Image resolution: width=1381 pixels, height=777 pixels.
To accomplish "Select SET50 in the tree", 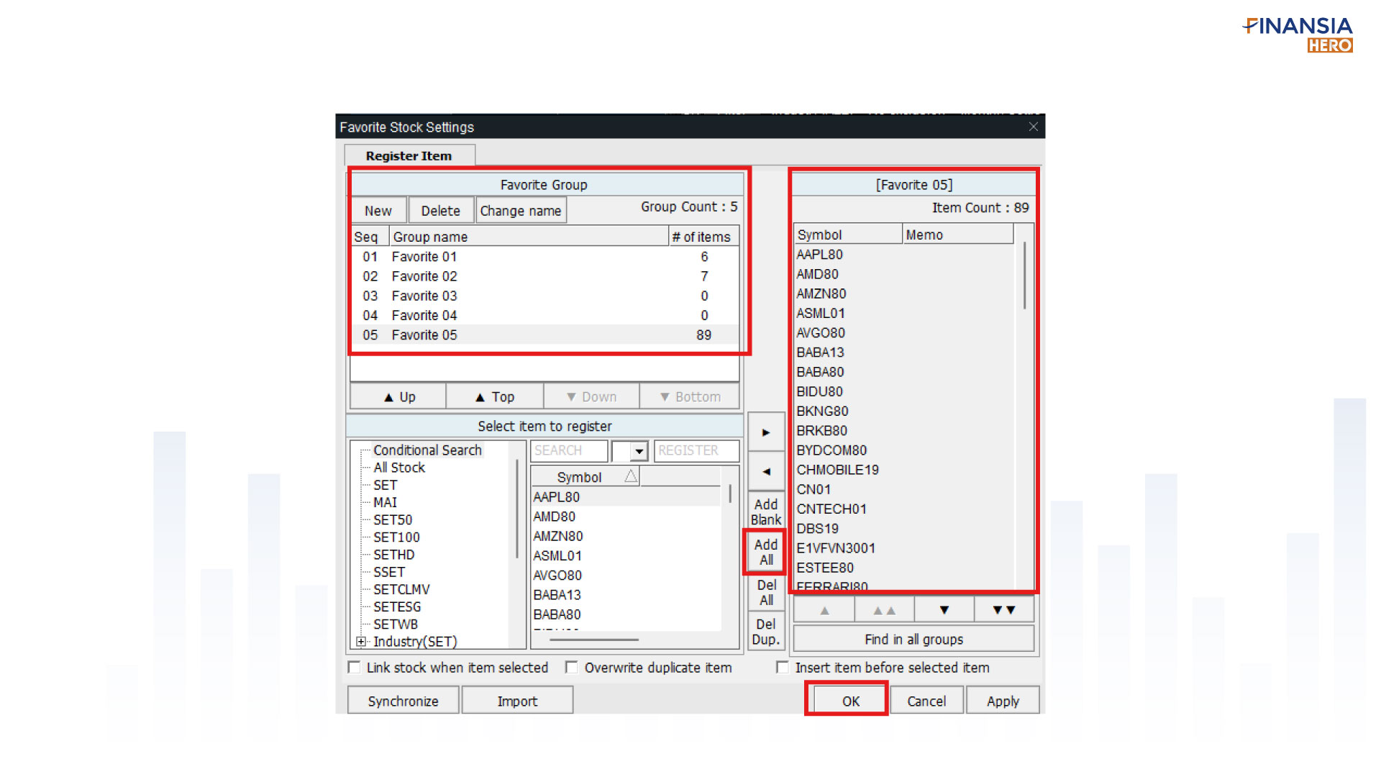I will pyautogui.click(x=393, y=519).
